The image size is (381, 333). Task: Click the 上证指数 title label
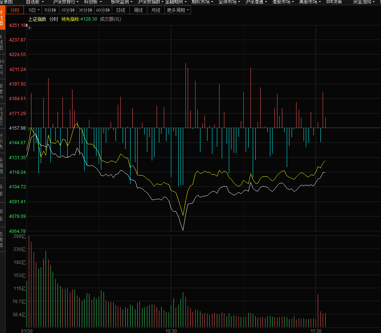pyautogui.click(x=37, y=19)
